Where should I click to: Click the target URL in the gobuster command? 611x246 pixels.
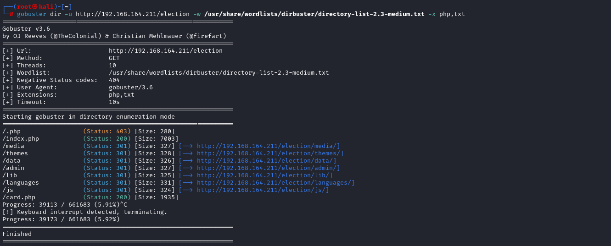point(133,14)
